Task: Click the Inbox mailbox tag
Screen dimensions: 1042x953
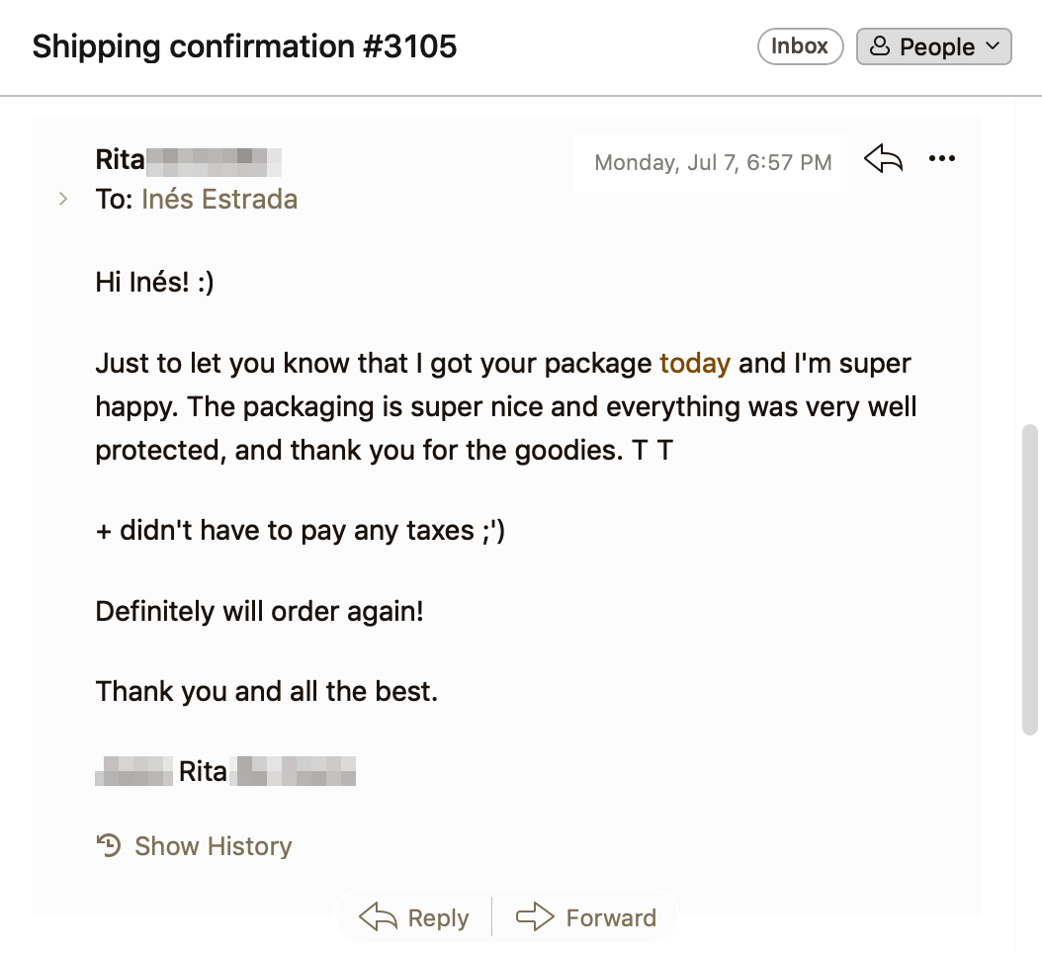Action: (799, 46)
